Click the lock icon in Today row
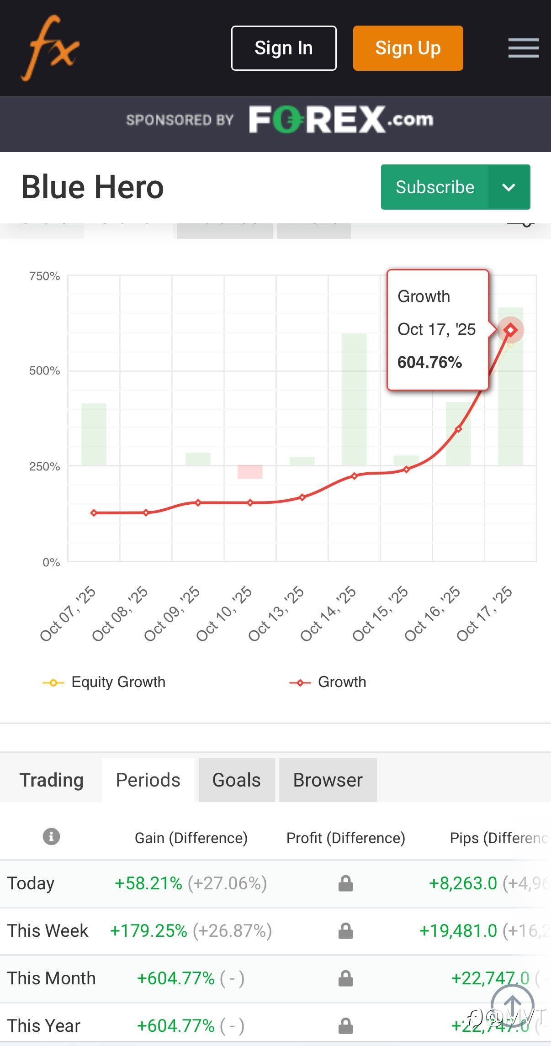This screenshot has height=1046, width=551. [x=345, y=883]
